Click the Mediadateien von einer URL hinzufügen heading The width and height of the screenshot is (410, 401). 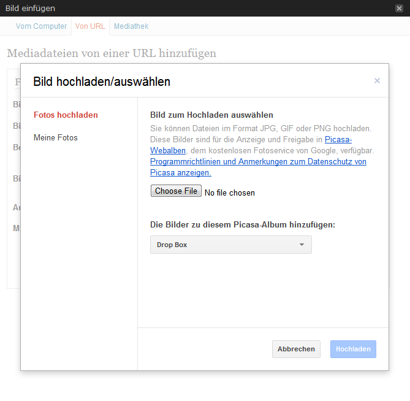[112, 53]
